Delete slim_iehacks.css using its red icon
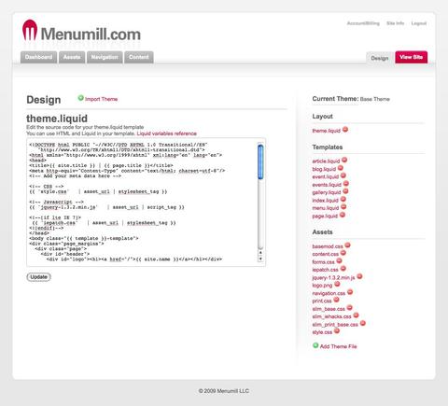The height and width of the screenshot is (406, 448). click(356, 315)
